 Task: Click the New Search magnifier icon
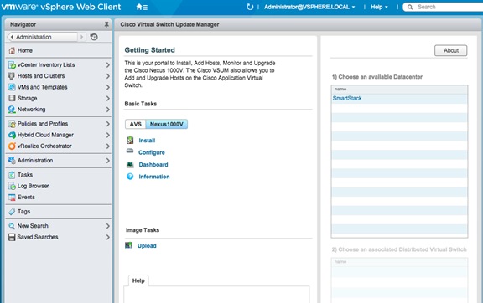12,226
